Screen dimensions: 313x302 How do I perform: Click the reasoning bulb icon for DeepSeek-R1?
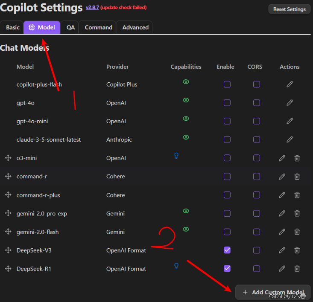(176, 266)
